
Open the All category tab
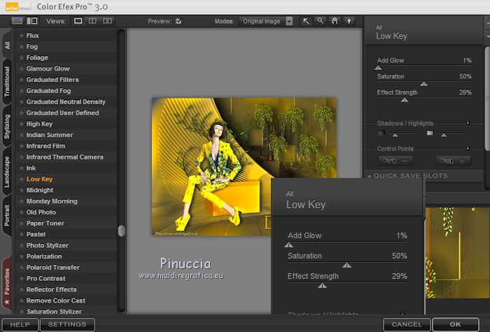[7, 46]
